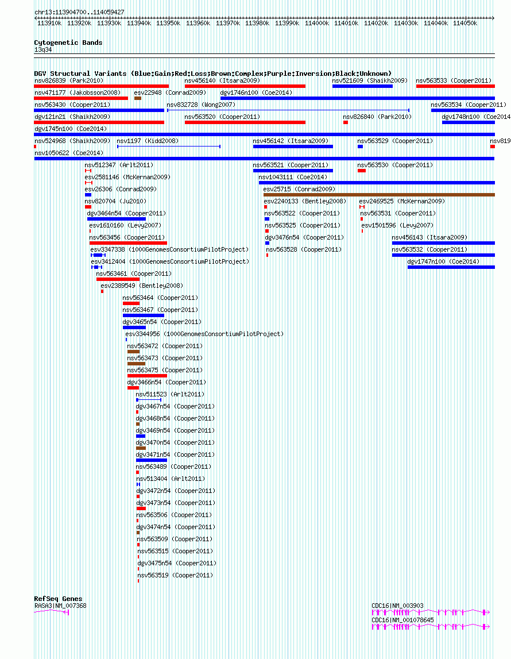This screenshot has height=659, width=511.
Task: Click esv25715 (Conrad2009) label
Action: (x=299, y=189)
